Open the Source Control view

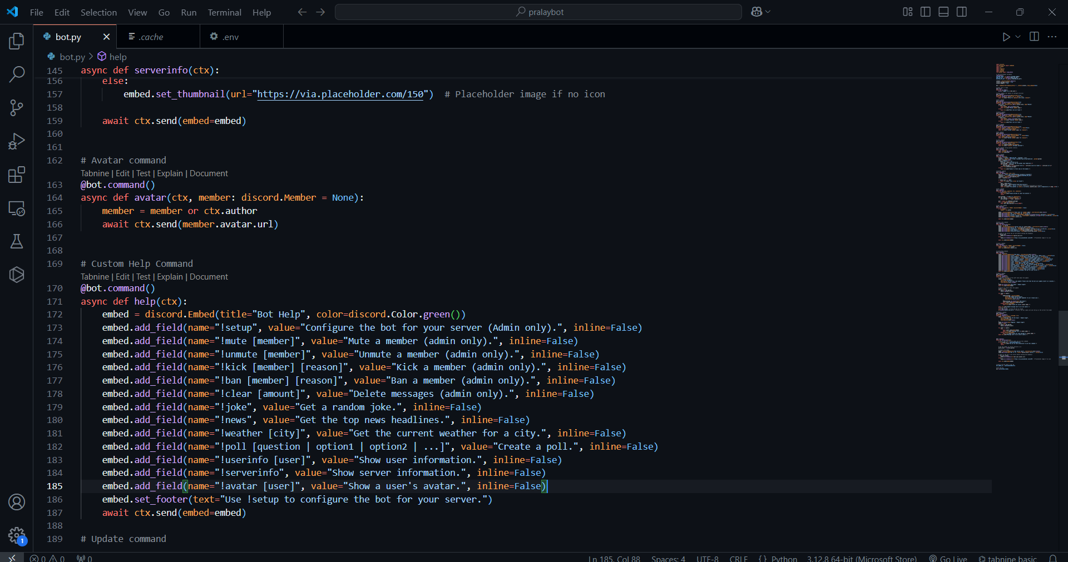click(x=17, y=108)
